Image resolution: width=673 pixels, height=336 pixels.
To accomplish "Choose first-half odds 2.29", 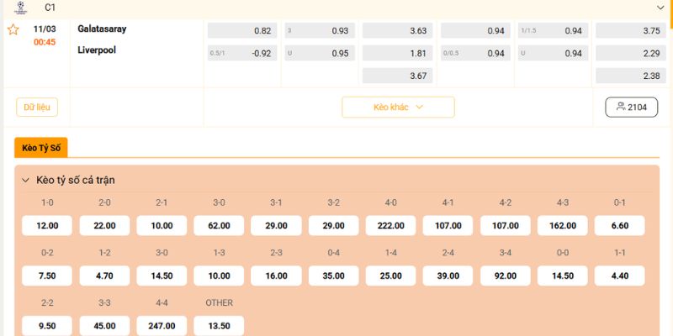I will (x=631, y=53).
